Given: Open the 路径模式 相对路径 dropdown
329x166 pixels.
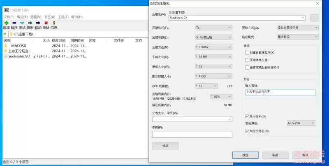Looking at the screenshot, I should coord(297,37).
